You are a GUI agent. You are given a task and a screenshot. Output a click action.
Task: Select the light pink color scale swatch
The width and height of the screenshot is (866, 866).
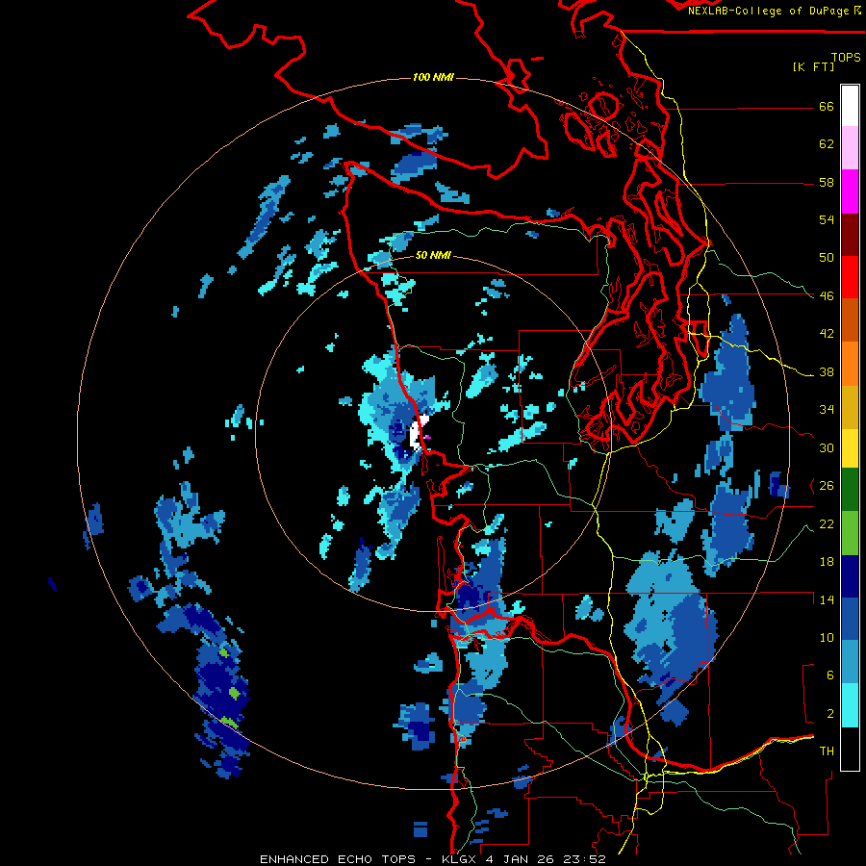tap(850, 148)
